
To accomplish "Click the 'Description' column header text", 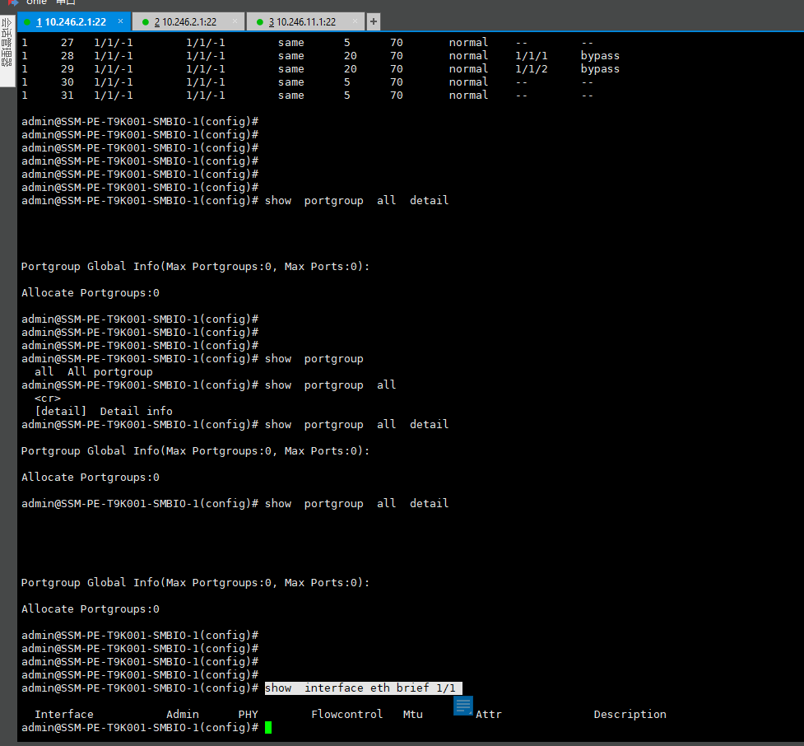I will point(630,715).
